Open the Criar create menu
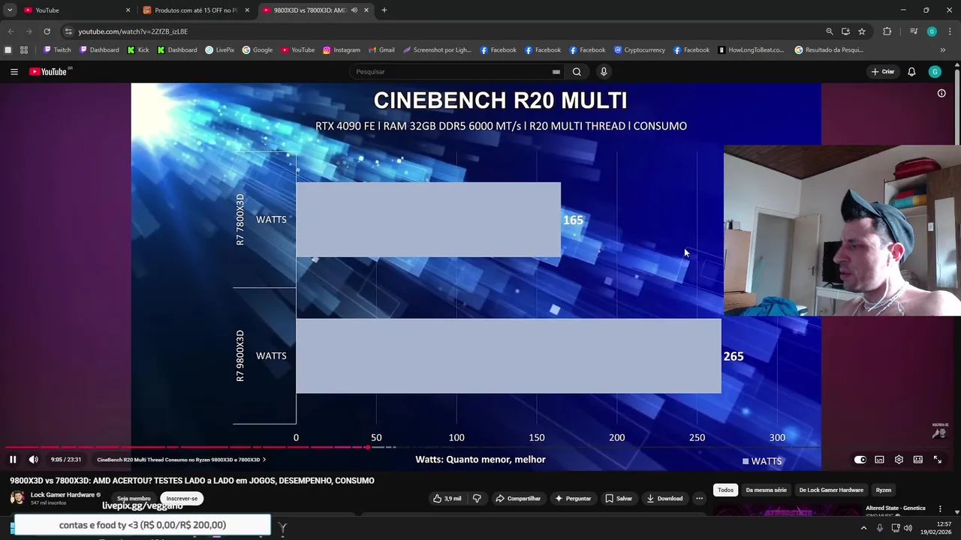Viewport: 961px width, 540px height. [x=883, y=72]
